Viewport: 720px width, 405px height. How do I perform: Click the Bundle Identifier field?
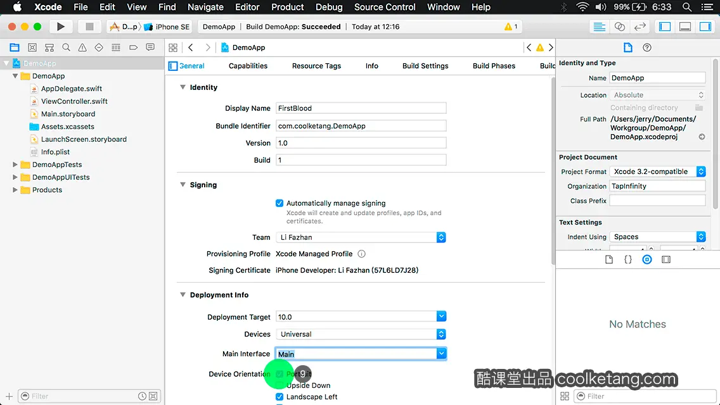[361, 126]
